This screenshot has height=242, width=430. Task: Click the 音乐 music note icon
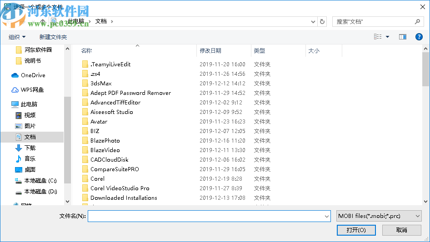click(18, 158)
